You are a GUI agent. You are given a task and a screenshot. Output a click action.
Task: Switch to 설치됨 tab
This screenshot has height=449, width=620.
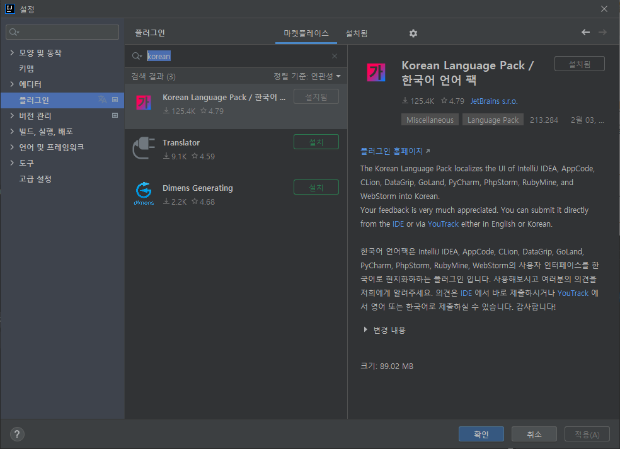[356, 33]
